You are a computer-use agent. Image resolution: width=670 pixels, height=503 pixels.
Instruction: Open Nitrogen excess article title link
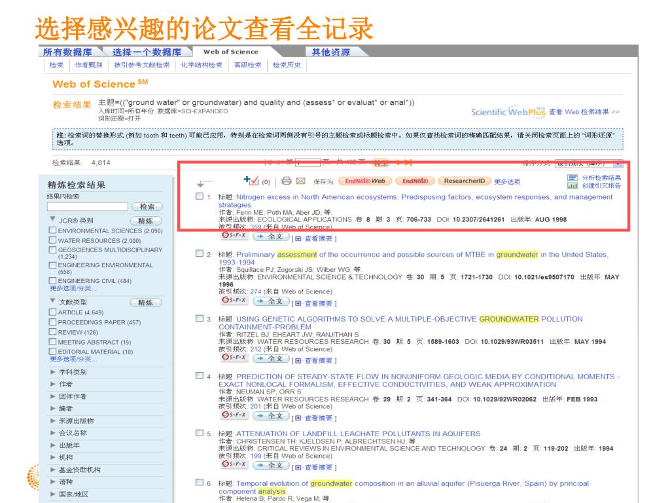415,200
